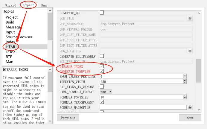Click the settings panel scroll down arrow
The width and height of the screenshot is (207, 129).
click(199, 110)
